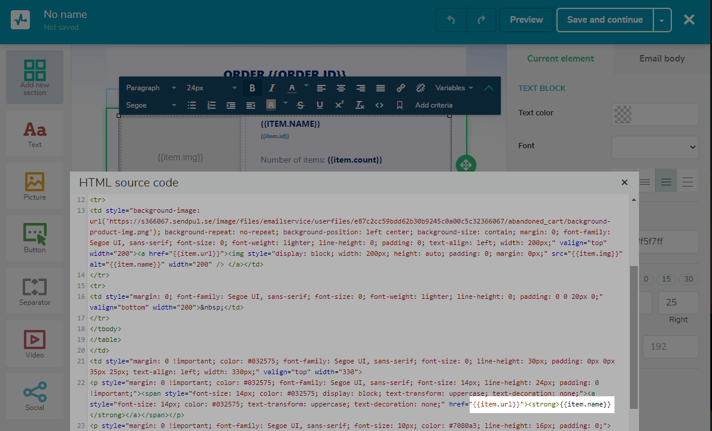712x431 pixels.
Task: Open the Segoe font family dropdown
Action: tap(151, 105)
